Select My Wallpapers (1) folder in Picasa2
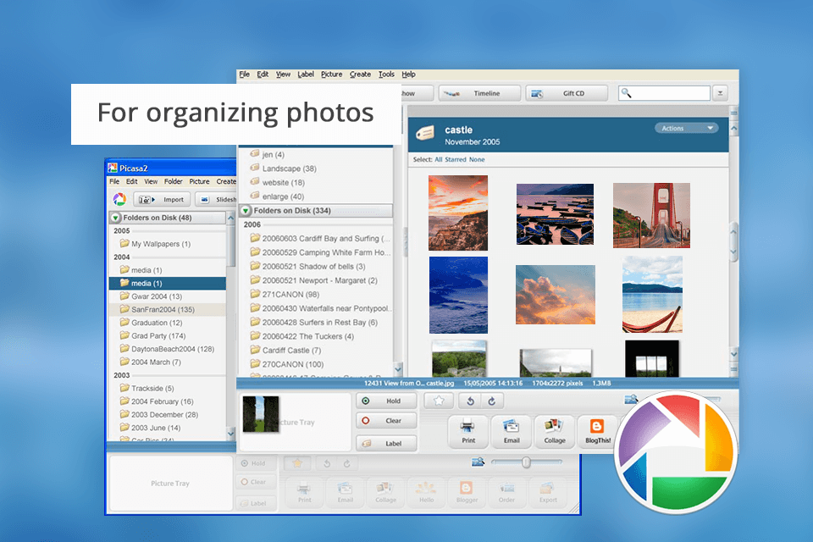This screenshot has width=813, height=542. tap(155, 244)
